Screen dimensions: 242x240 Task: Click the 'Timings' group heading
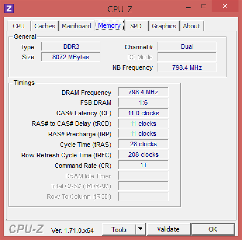[24, 83]
